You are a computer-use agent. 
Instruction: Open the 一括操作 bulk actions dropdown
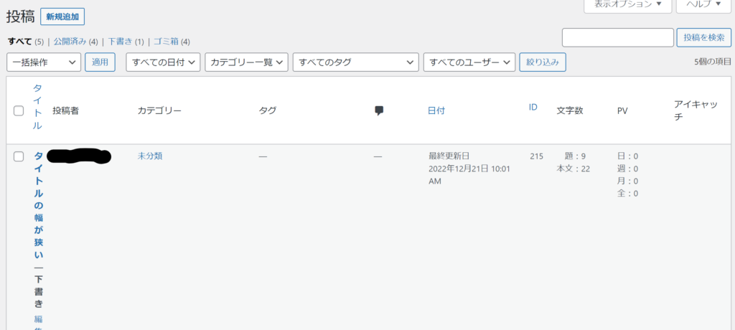pos(44,62)
